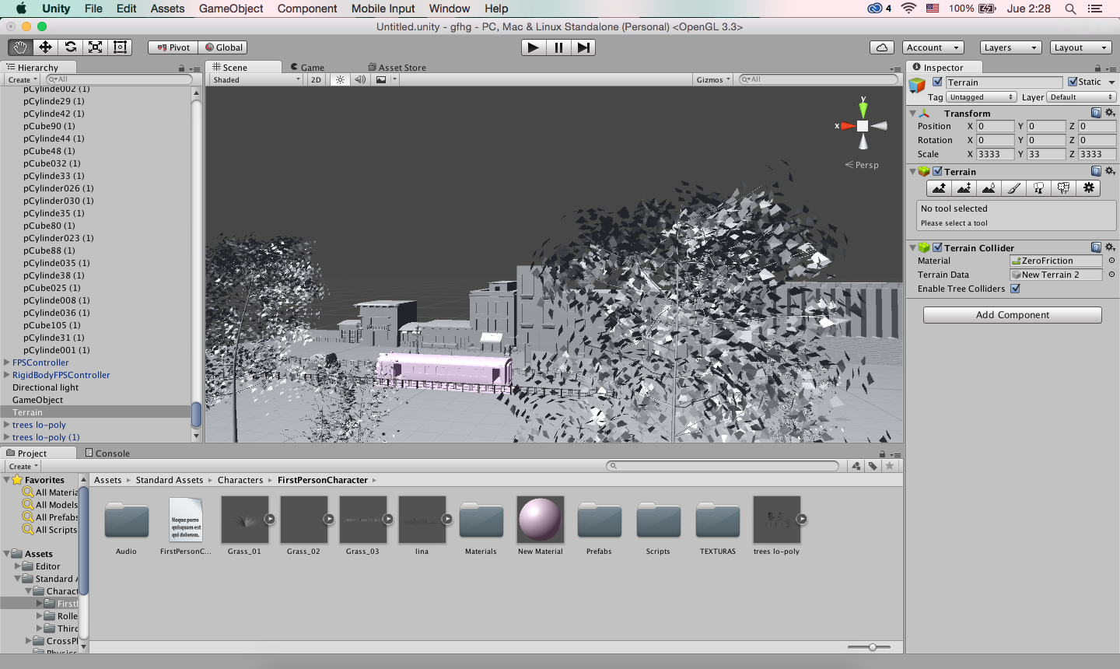Viewport: 1120px width, 669px height.
Task: Open the GameObject menu
Action: click(231, 9)
